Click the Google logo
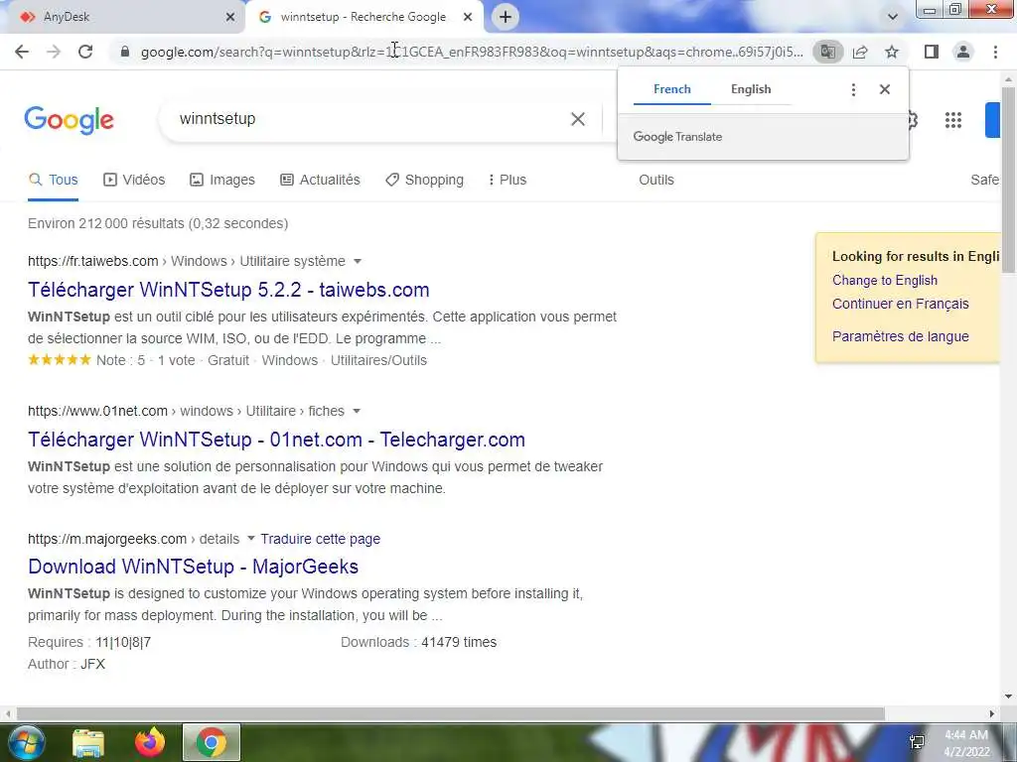1017x762 pixels. (x=69, y=120)
